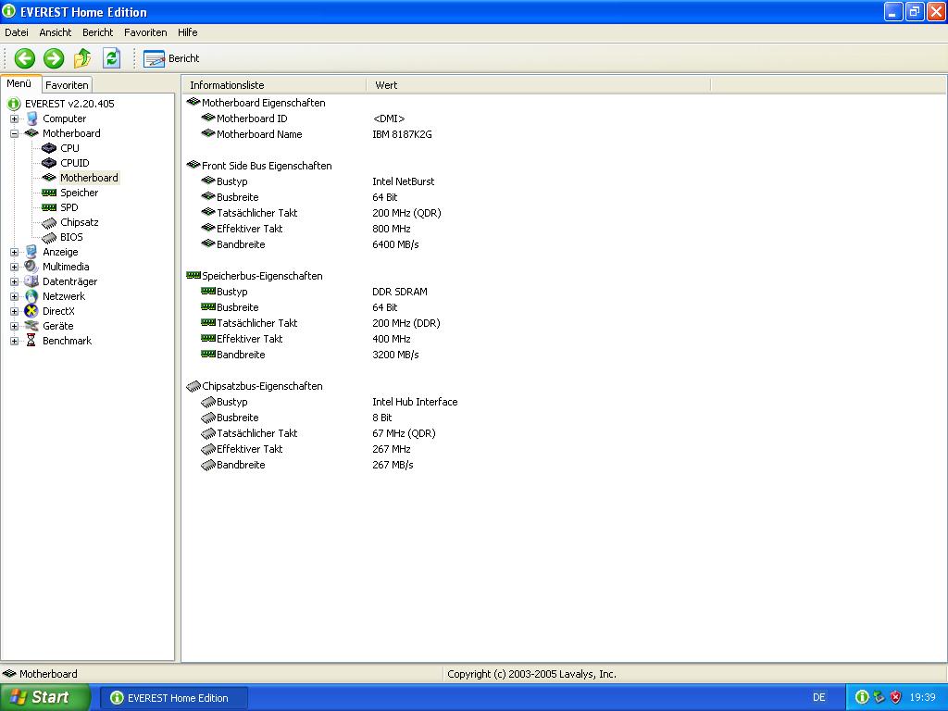Expand the Benchmark tree node

[15, 341]
